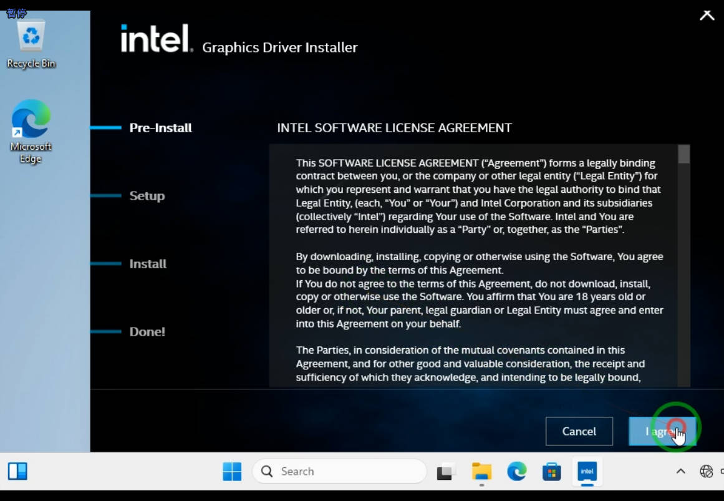Select the Setup step in sidebar
The image size is (724, 501).
click(147, 196)
